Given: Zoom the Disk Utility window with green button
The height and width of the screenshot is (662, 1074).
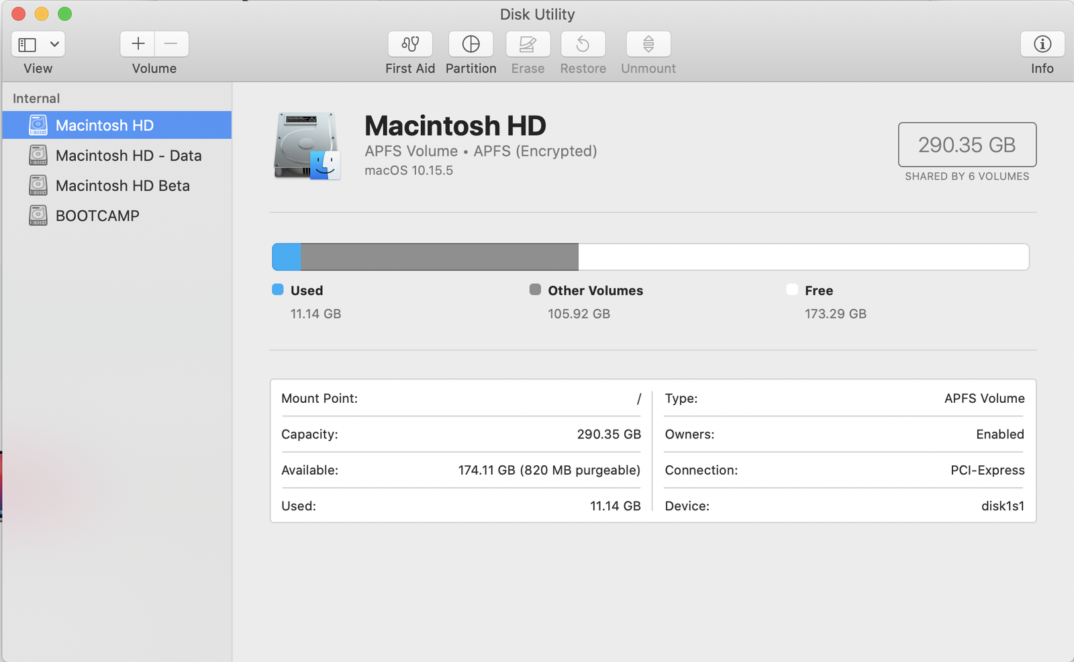Looking at the screenshot, I should pos(64,14).
